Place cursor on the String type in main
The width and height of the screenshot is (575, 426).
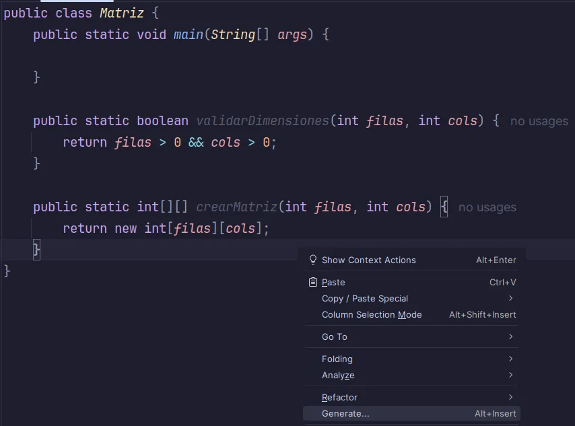pyautogui.click(x=233, y=35)
